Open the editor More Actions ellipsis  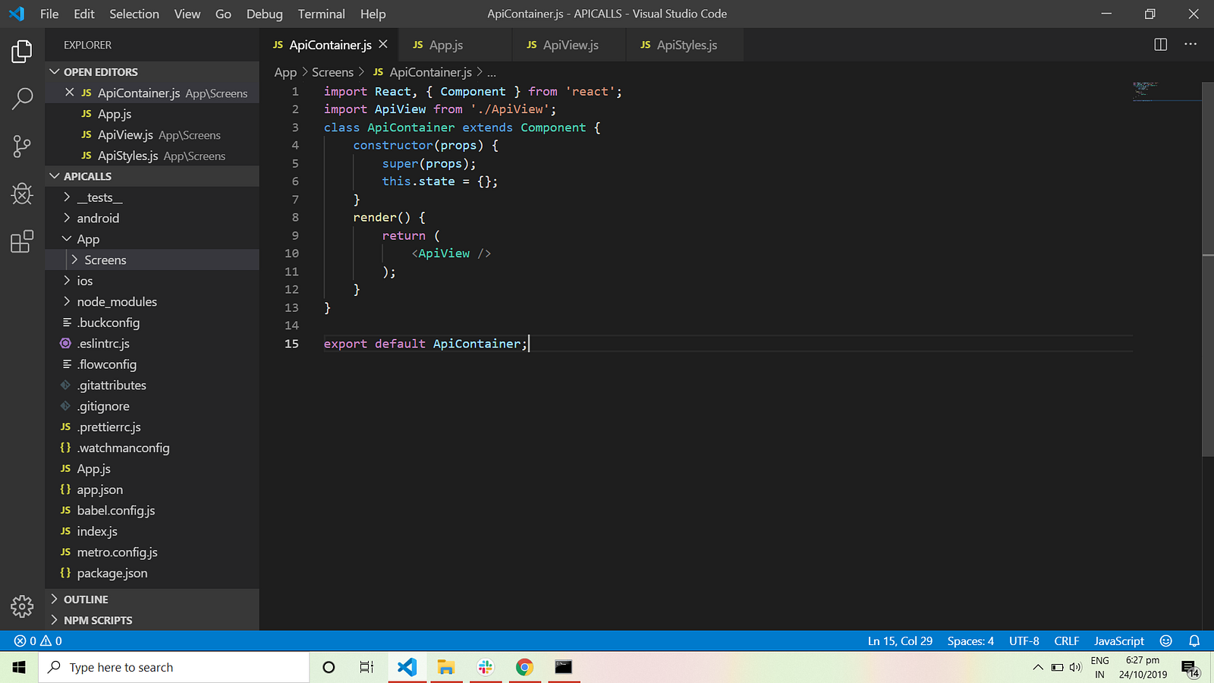click(1190, 45)
